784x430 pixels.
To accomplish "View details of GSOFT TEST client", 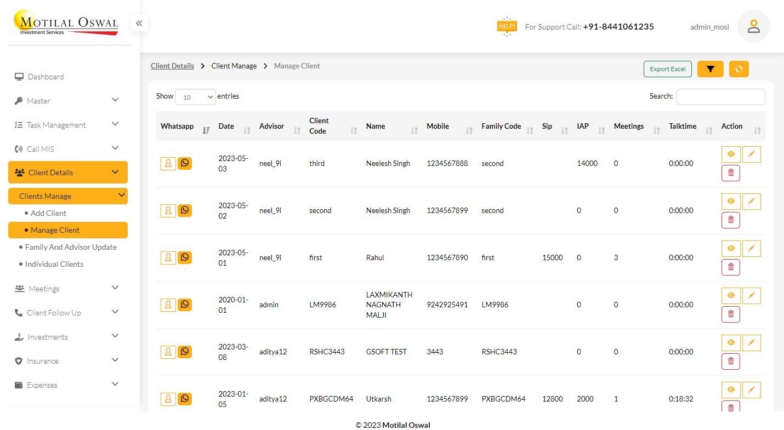I will point(731,343).
